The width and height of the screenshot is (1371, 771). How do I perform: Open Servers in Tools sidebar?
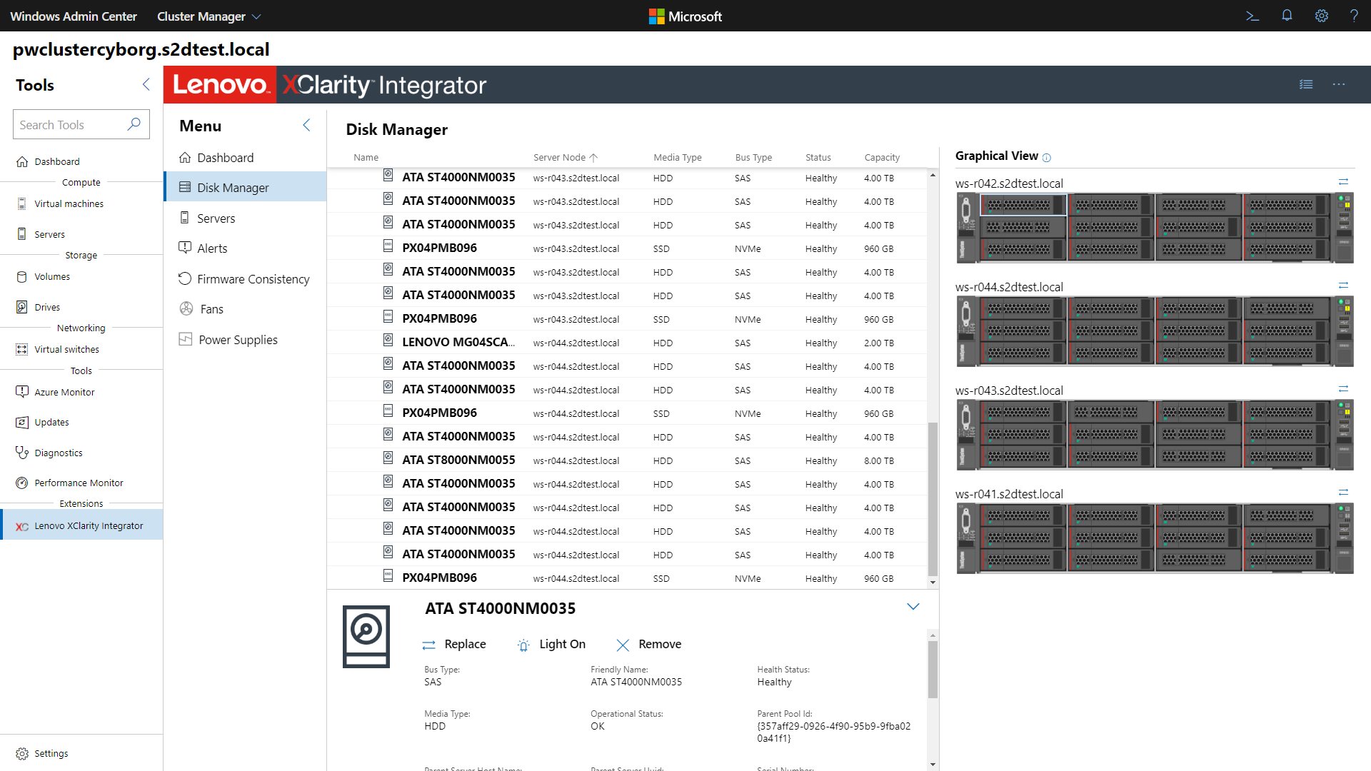click(81, 234)
